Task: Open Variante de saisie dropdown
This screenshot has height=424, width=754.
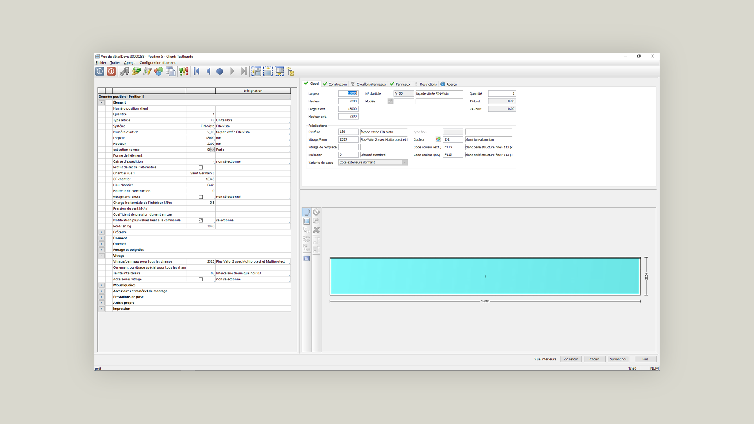Action: (x=405, y=163)
